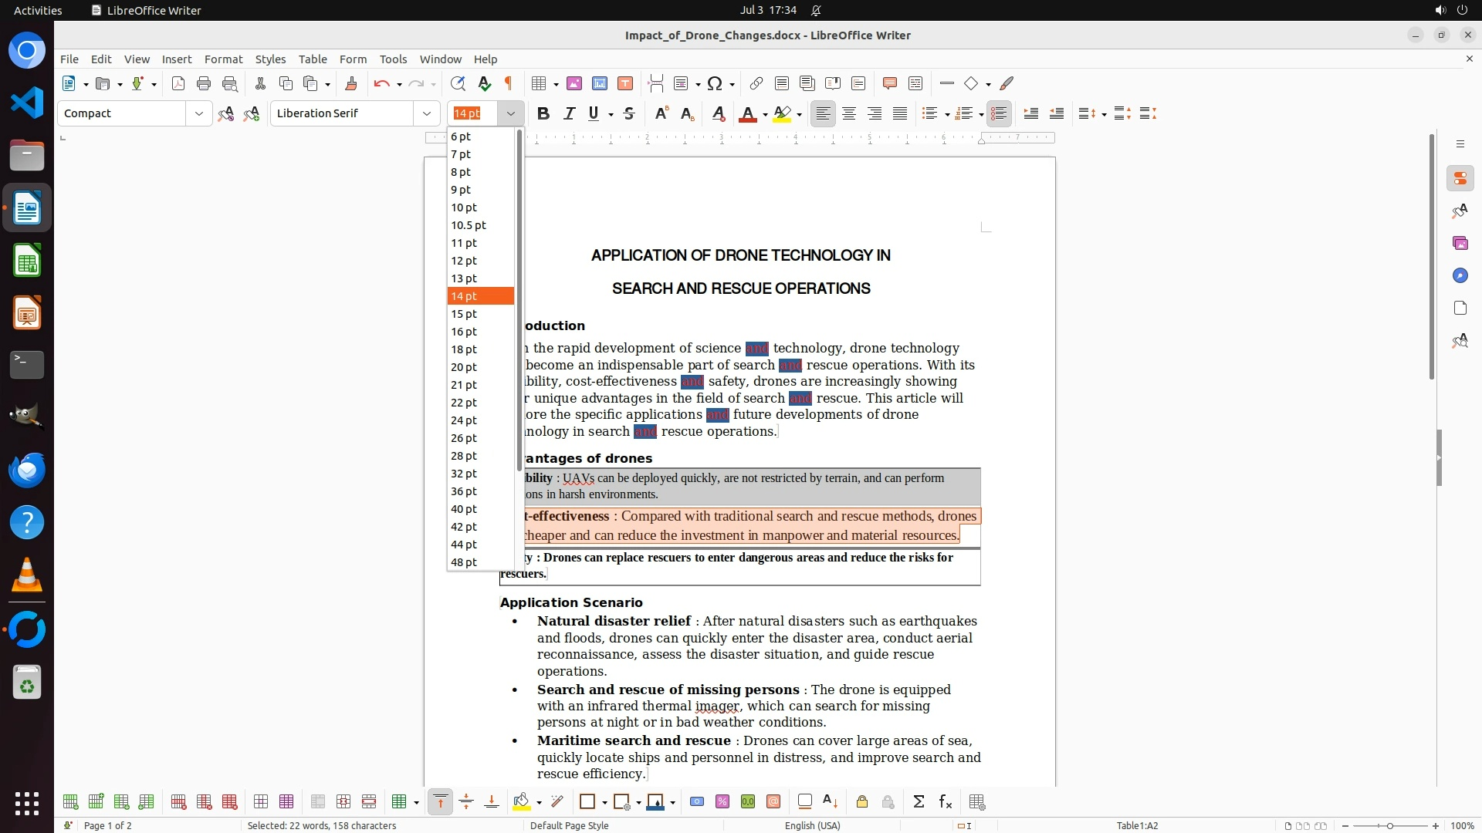Viewport: 1482px width, 833px height.
Task: Click the Insert Image icon
Action: tap(574, 83)
